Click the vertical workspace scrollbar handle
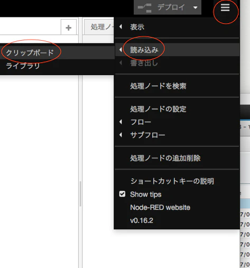 click(80, 194)
